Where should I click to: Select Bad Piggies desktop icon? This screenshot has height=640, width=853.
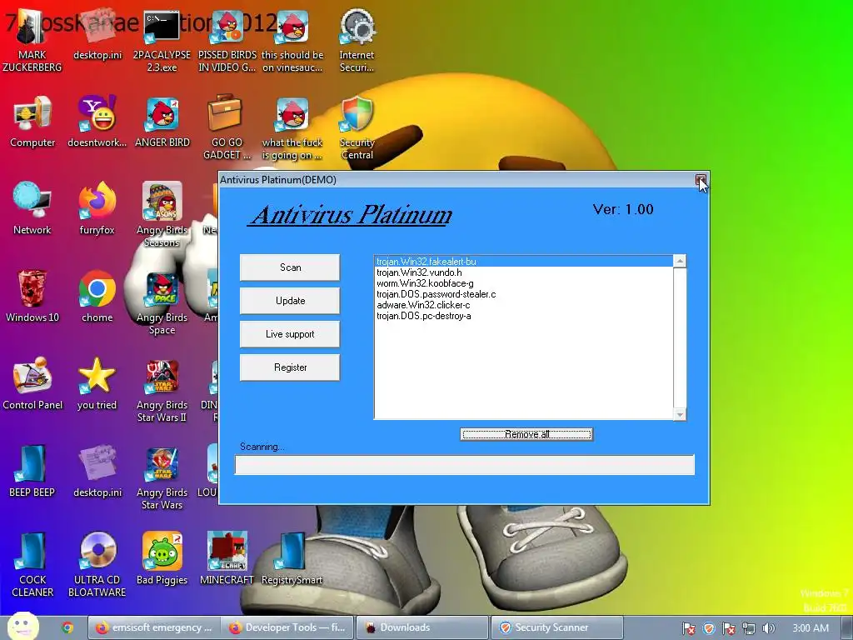coord(162,560)
